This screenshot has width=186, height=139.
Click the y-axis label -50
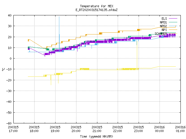pos(9,113)
